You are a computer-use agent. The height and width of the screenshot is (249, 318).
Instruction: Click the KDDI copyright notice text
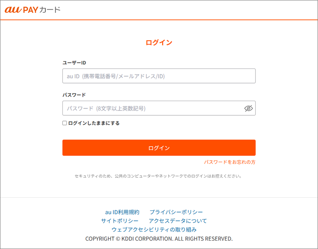(159, 239)
